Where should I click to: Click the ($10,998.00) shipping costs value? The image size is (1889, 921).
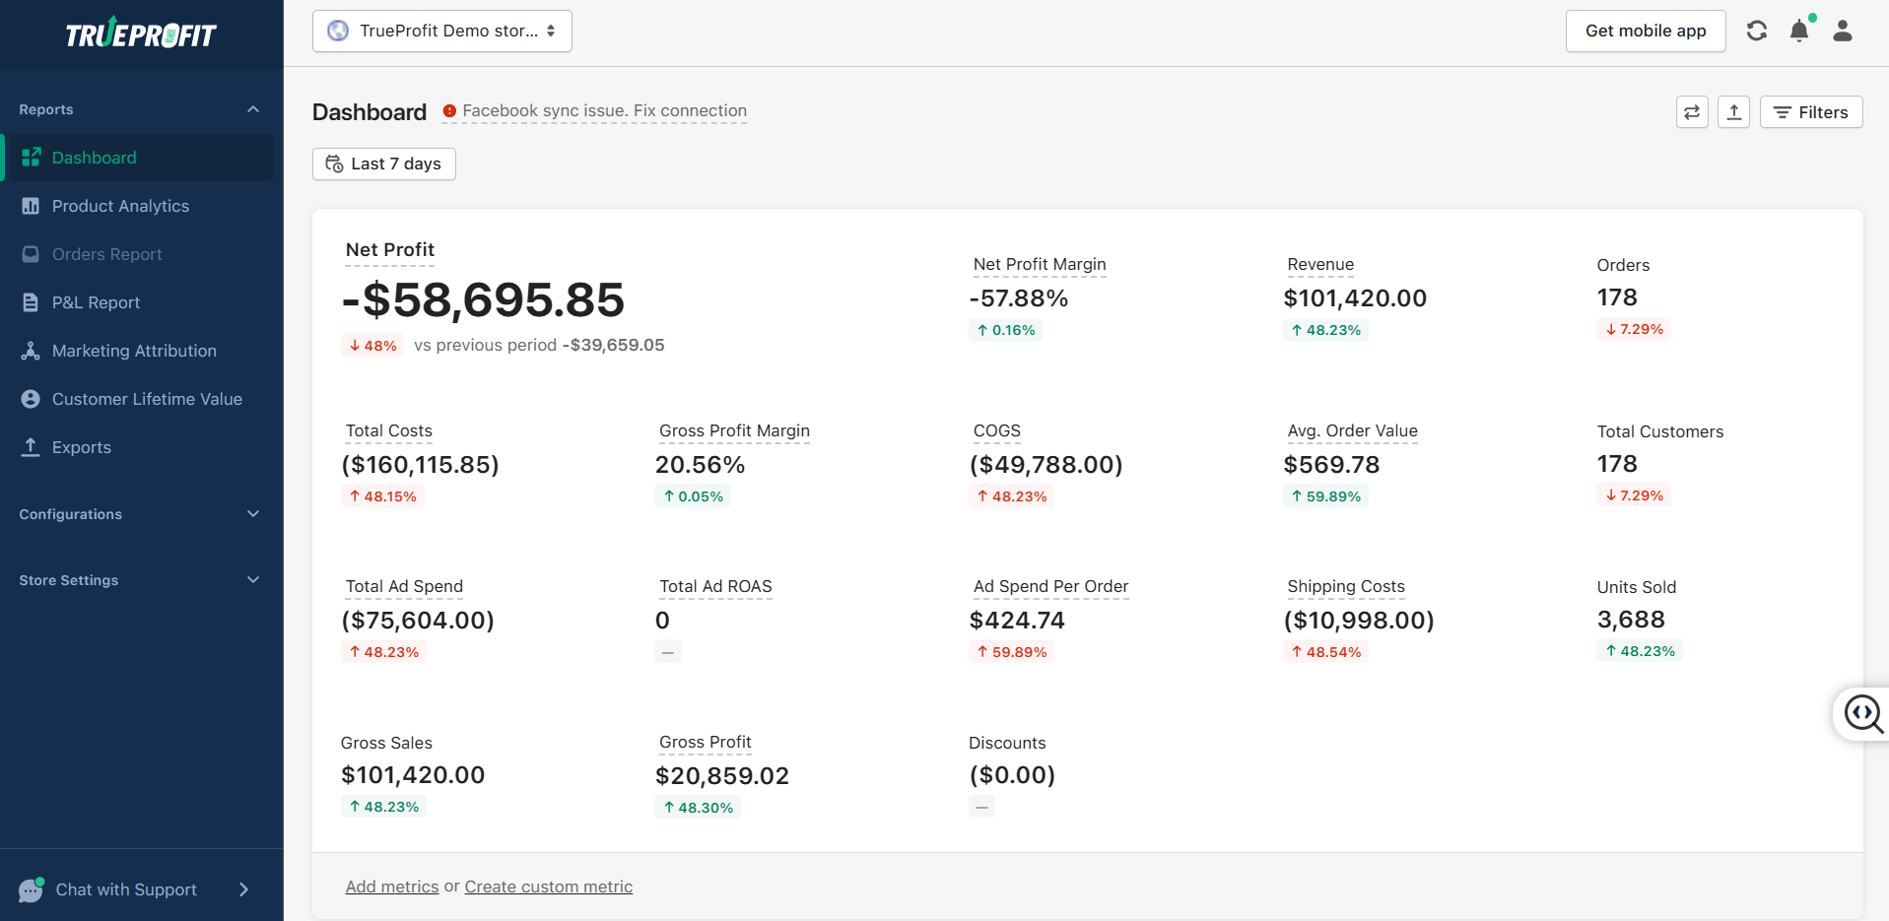pos(1359,621)
